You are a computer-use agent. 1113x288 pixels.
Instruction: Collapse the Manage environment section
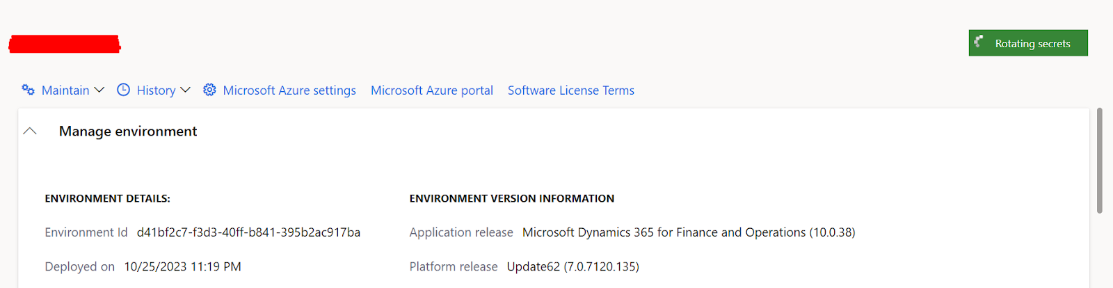(30, 131)
